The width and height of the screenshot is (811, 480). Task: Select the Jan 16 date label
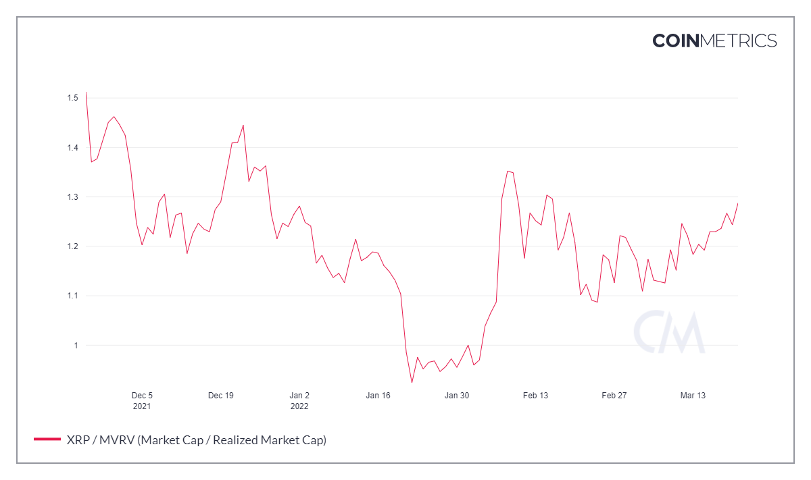(x=378, y=396)
